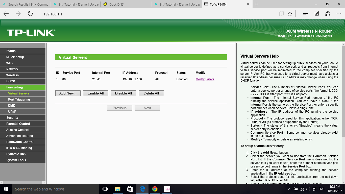Close the TL-WR841N tab
Screen dimensions: 345x194
coord(248,4)
